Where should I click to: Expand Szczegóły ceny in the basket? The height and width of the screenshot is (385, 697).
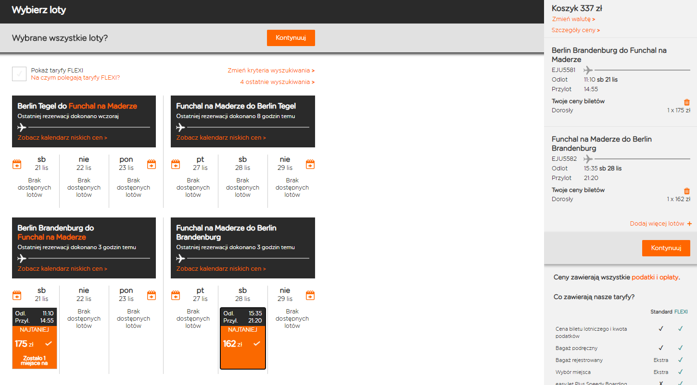coord(576,30)
